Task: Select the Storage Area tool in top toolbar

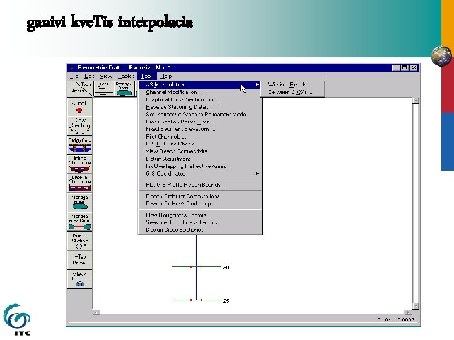Action: pos(124,88)
